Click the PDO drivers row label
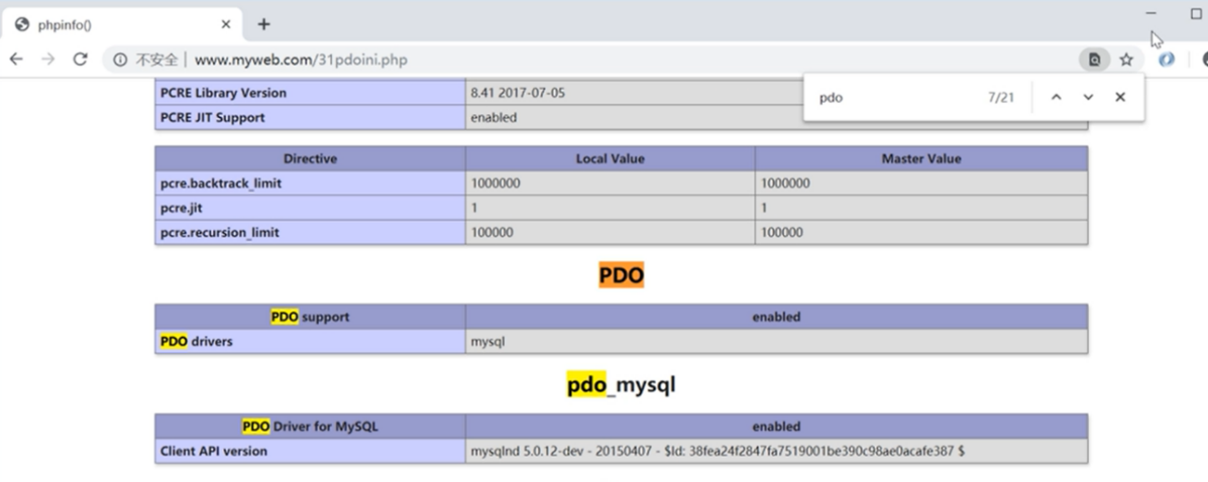This screenshot has height=482, width=1208. 310,341
